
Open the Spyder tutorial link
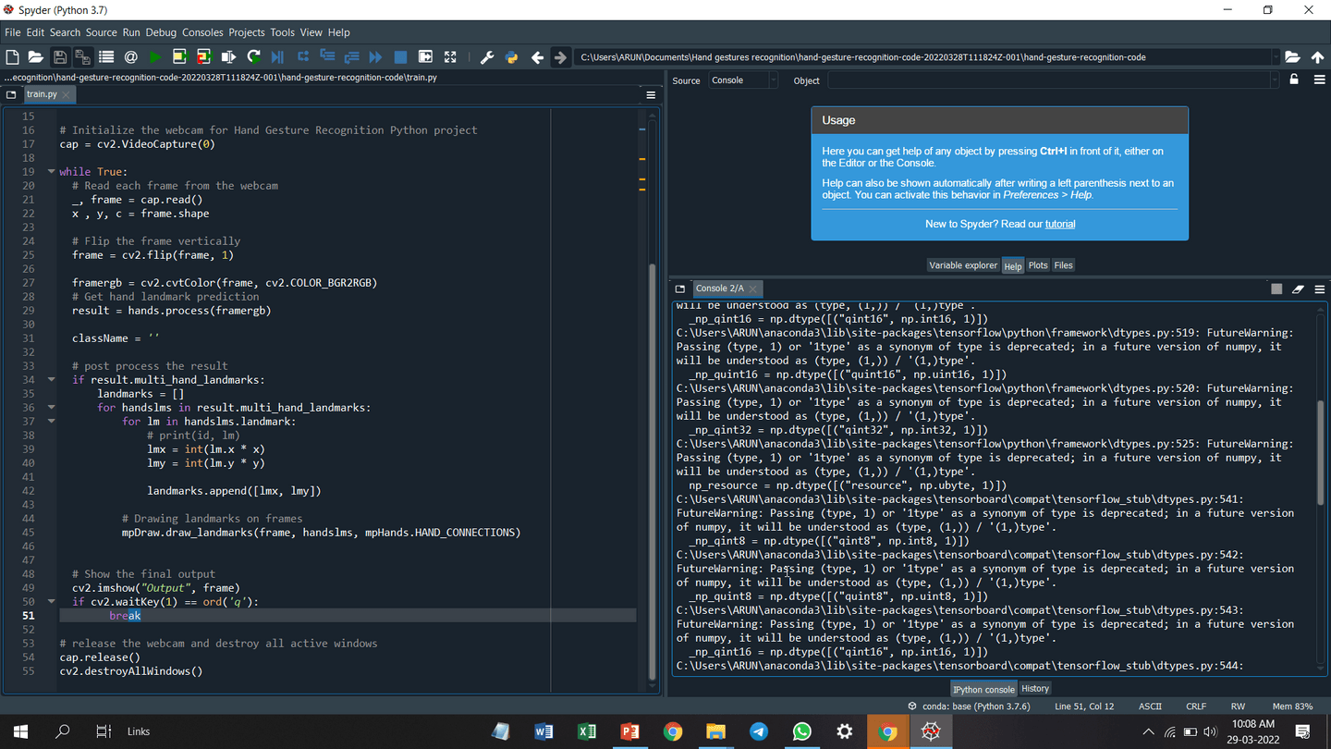pos(1060,224)
